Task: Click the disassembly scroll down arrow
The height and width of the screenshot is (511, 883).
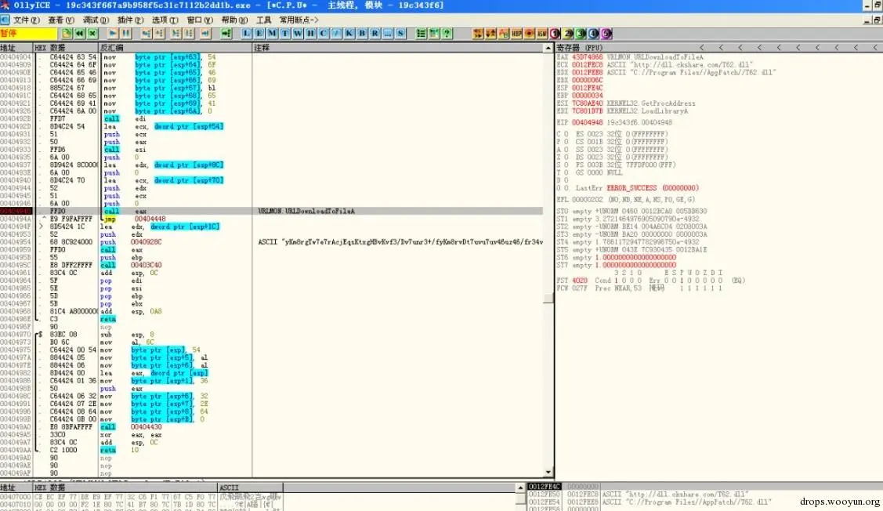Action: pyautogui.click(x=548, y=473)
